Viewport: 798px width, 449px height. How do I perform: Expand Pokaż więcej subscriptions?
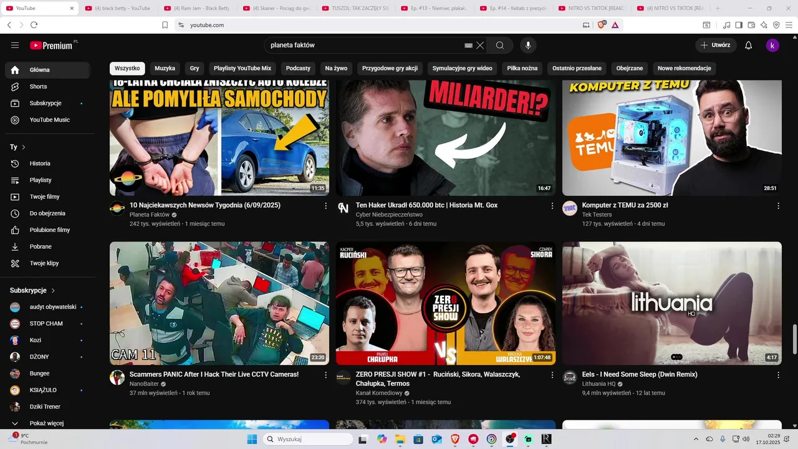[49, 423]
